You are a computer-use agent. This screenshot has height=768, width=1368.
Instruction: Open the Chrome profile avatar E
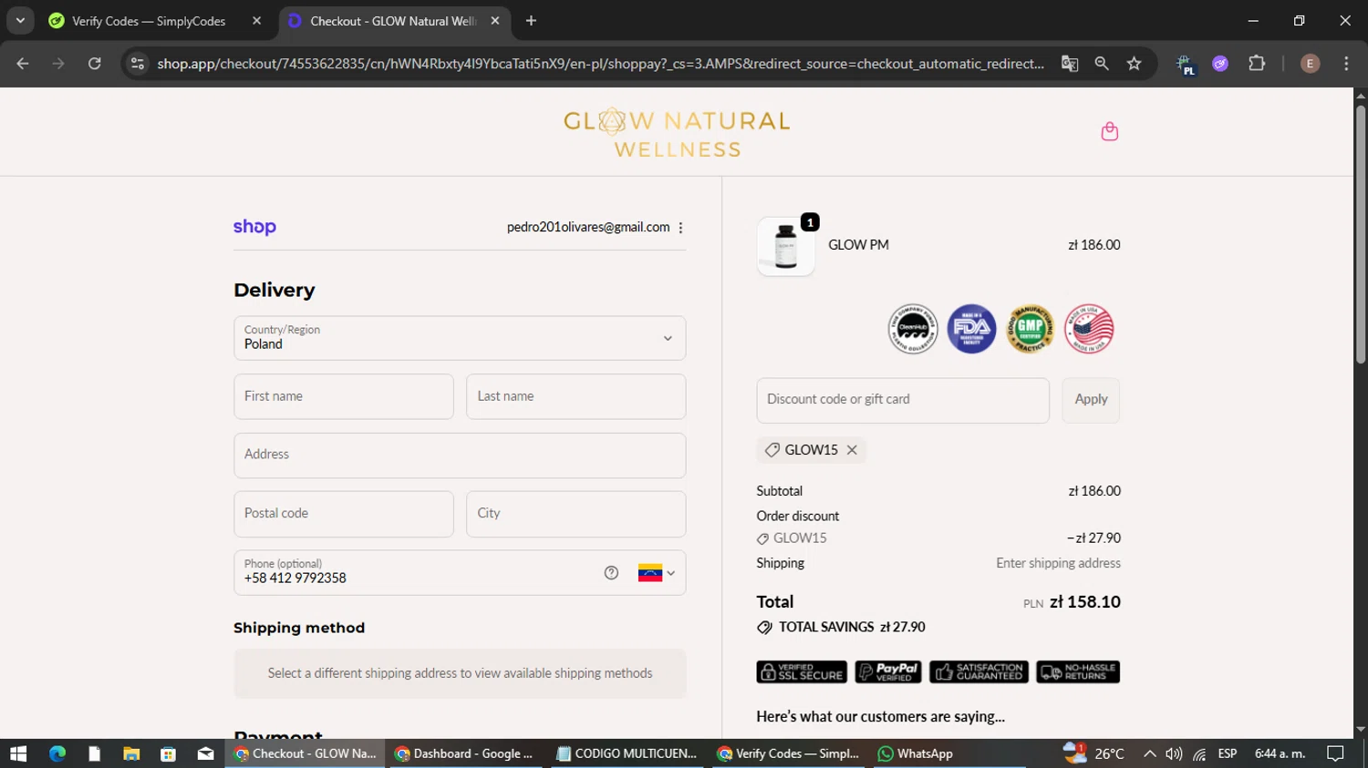tap(1310, 64)
